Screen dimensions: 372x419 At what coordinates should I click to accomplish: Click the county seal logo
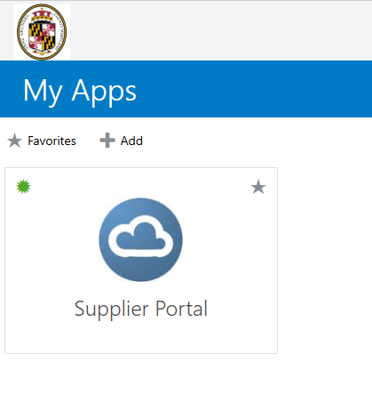tap(42, 32)
